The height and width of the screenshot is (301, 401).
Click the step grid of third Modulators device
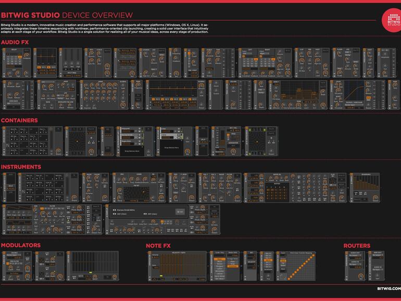95,262
